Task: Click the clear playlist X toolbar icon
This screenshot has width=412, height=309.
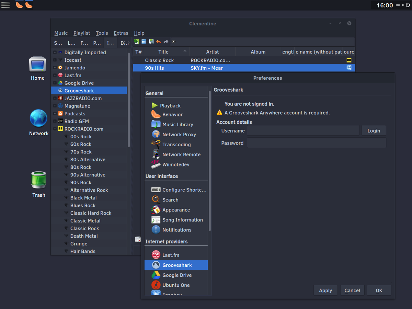Action: pyautogui.click(x=173, y=42)
